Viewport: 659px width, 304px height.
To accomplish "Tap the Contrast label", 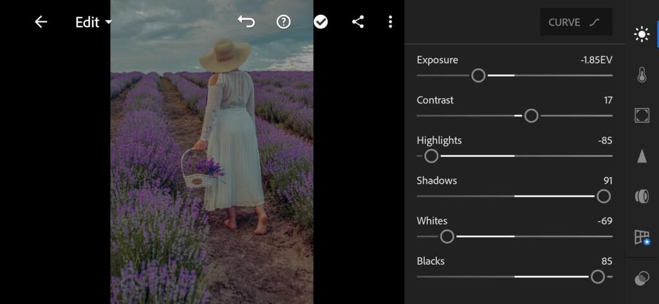I will [435, 100].
